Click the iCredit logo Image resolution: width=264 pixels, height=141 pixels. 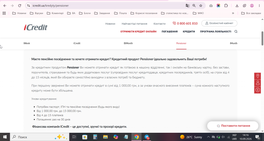tap(35, 27)
